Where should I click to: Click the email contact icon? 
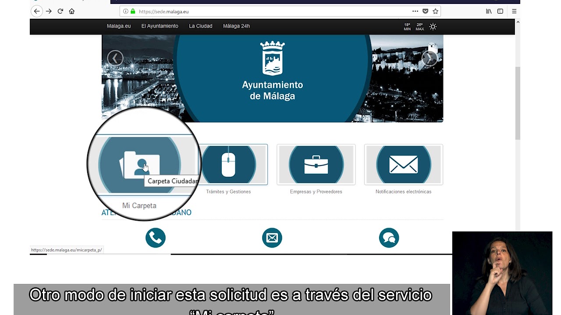[272, 238]
